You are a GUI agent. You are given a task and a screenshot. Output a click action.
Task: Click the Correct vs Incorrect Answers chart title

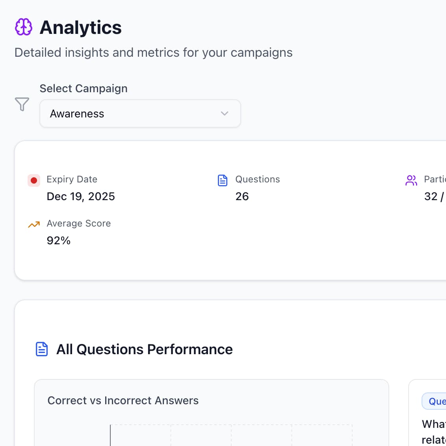click(123, 400)
